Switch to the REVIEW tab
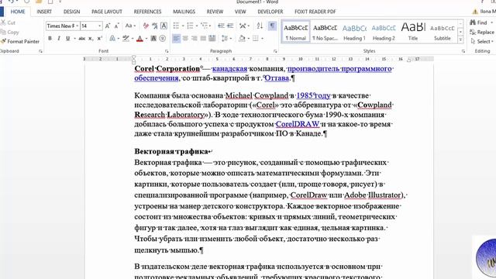The width and height of the screenshot is (496, 279). click(x=215, y=12)
